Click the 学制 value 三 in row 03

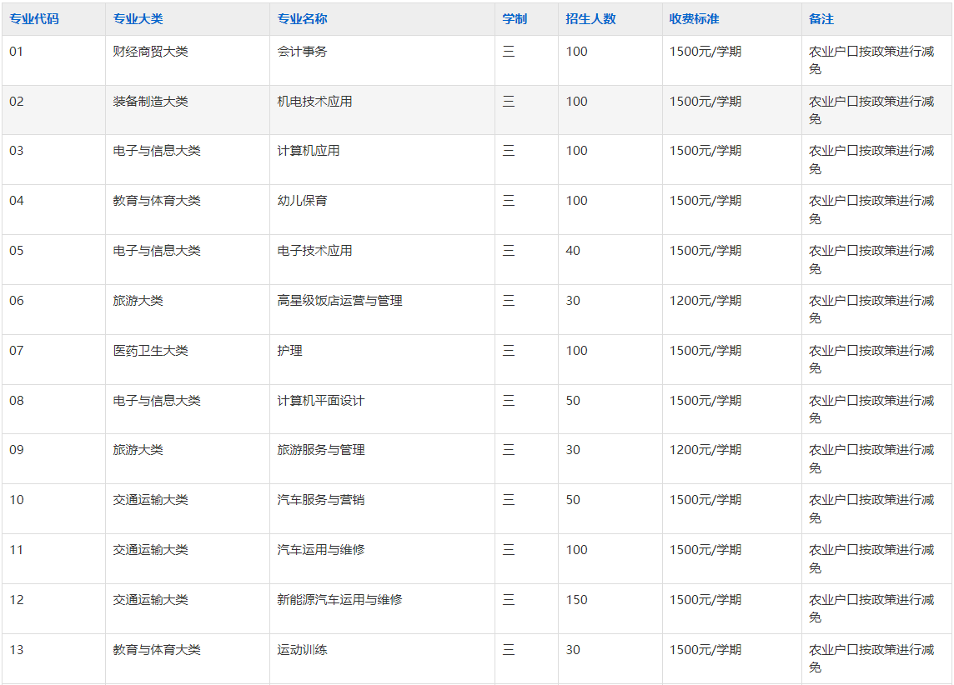(509, 151)
